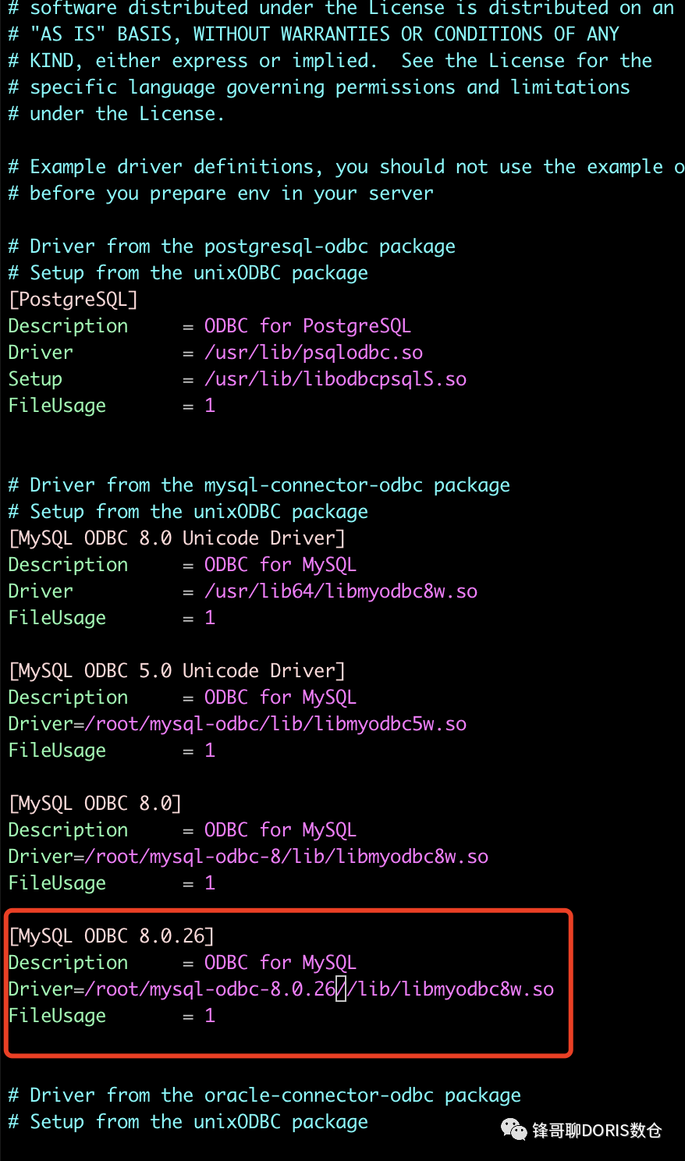Click the WeChat logo icon in watermark

pyautogui.click(x=514, y=1129)
